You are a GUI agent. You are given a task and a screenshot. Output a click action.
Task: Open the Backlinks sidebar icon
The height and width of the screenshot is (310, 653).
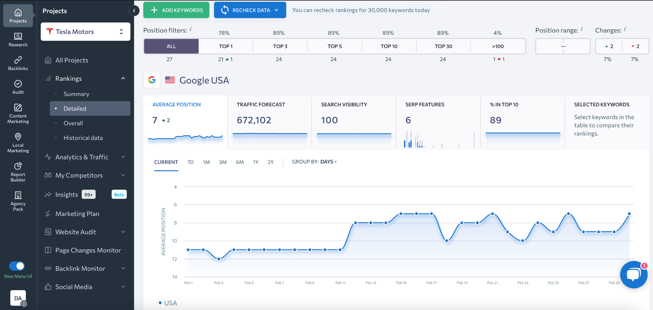[x=18, y=60]
